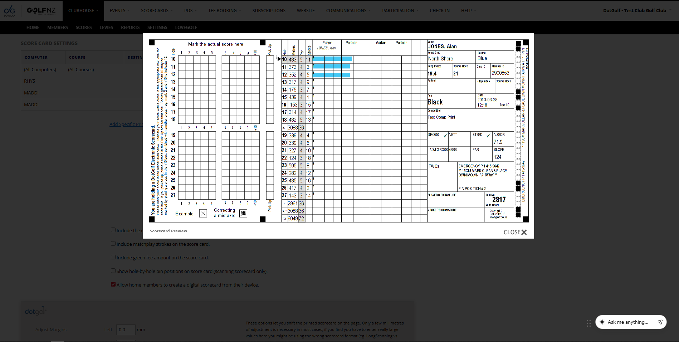Expand the Scorecards dropdown menu

(157, 11)
